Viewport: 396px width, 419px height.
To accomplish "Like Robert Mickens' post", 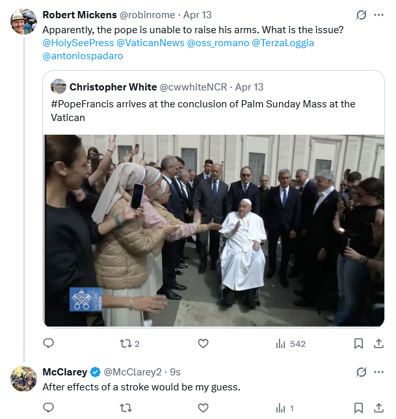I will coord(203,344).
